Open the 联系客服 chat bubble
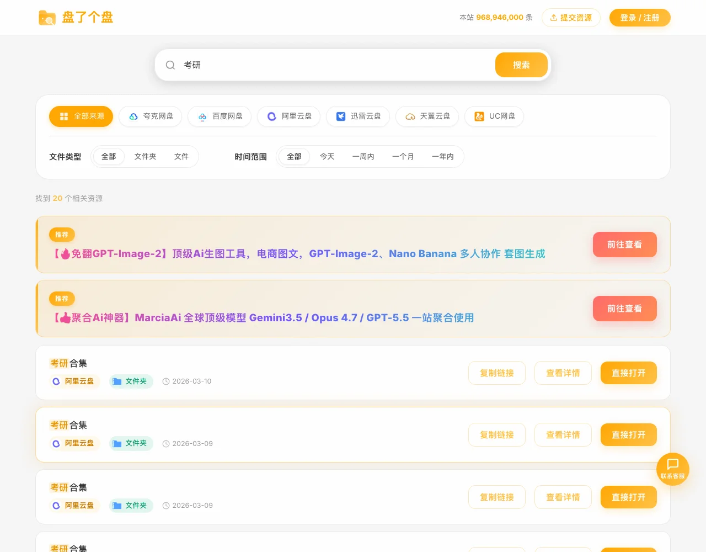 (x=673, y=469)
